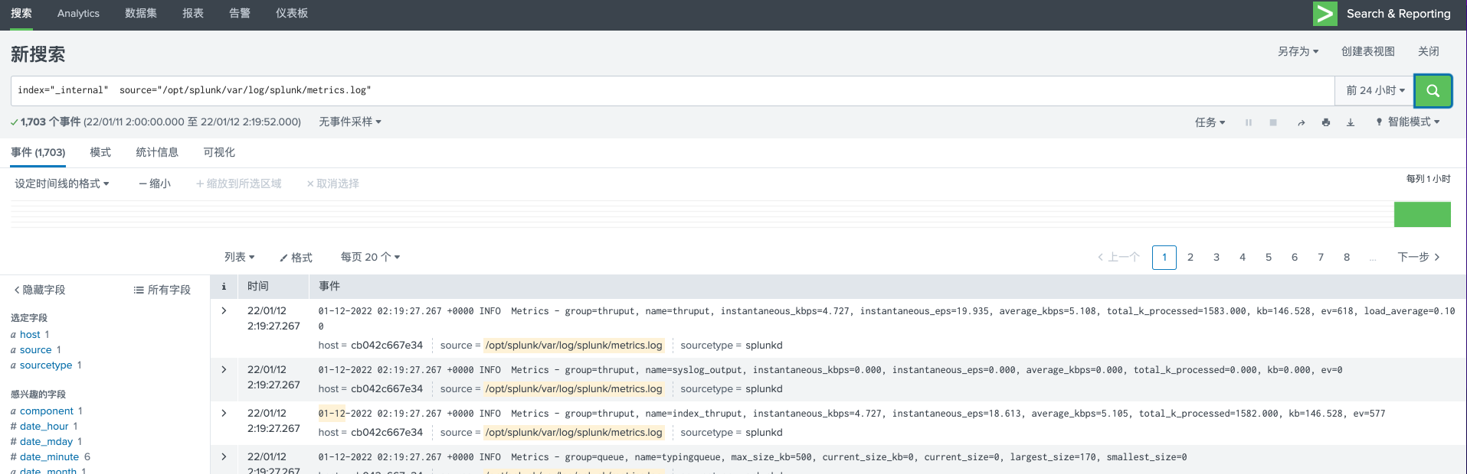Go to results page 5
The width and height of the screenshot is (1467, 474).
1269,257
